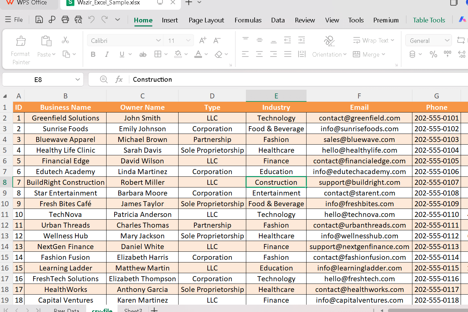The height and width of the screenshot is (312, 468).
Task: Click the Cut scissors icon
Action: point(65,40)
